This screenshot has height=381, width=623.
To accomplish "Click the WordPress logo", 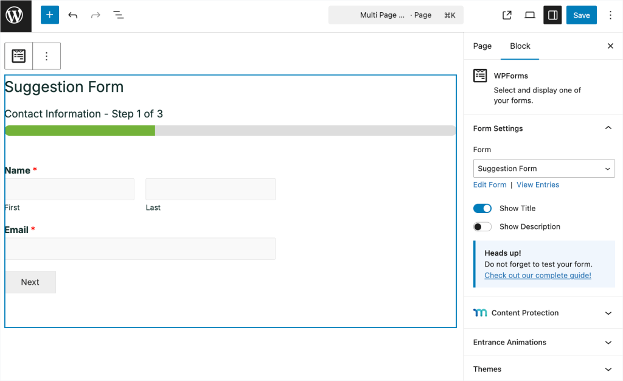I will coord(15,15).
